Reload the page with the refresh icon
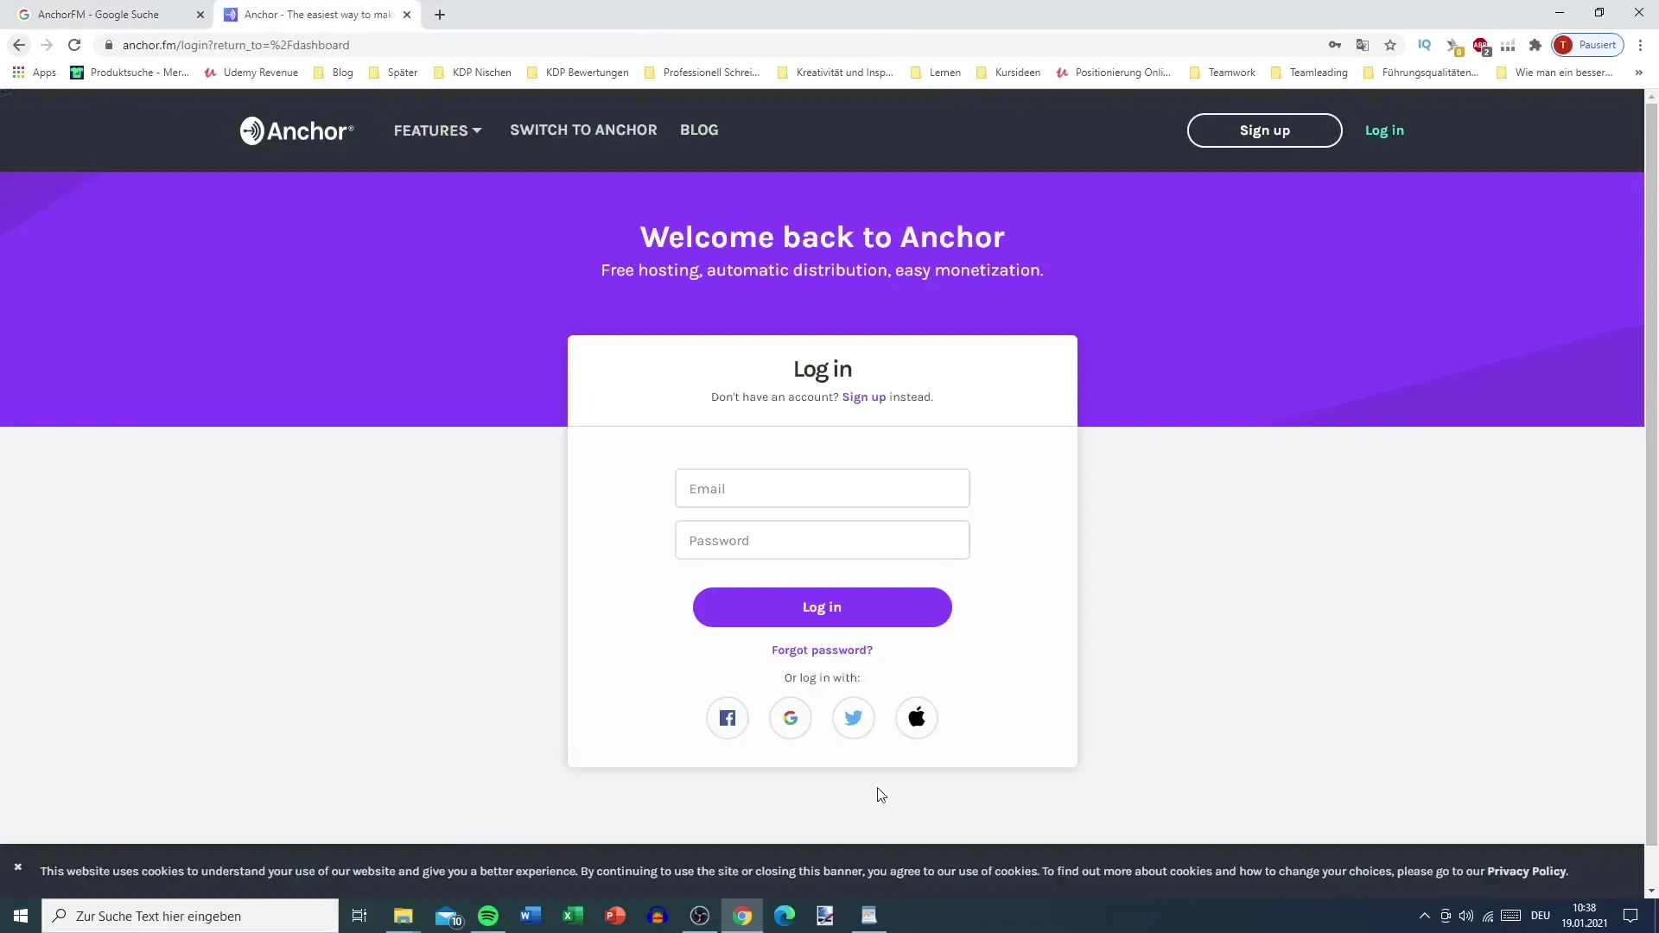Viewport: 1659px width, 933px height. 74,45
